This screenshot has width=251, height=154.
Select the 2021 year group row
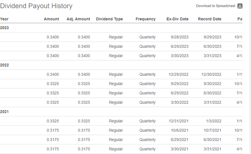[x=121, y=112]
